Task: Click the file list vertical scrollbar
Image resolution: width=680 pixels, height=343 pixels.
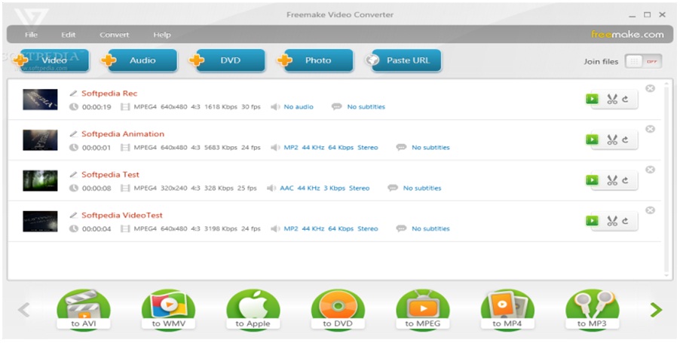Action: [666, 179]
